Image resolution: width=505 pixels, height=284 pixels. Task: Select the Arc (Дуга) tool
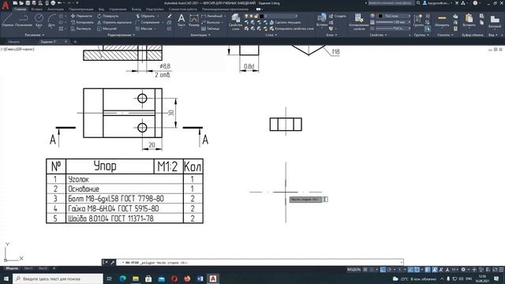pyautogui.click(x=51, y=21)
